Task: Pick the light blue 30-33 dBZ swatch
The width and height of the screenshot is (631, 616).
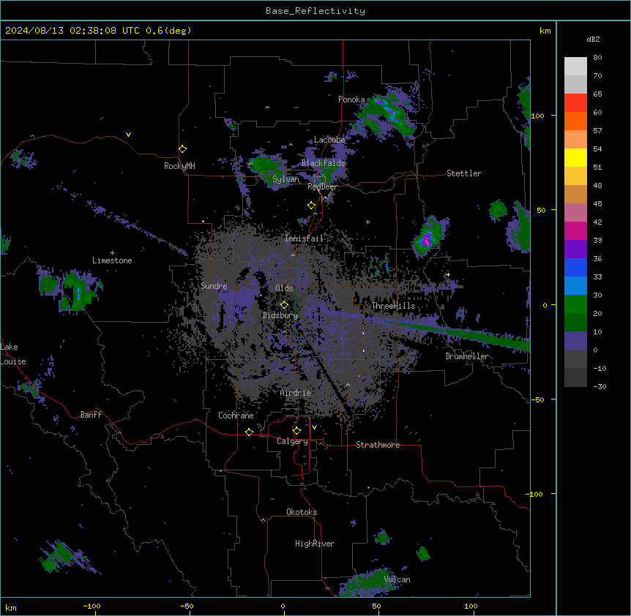Action: click(575, 286)
